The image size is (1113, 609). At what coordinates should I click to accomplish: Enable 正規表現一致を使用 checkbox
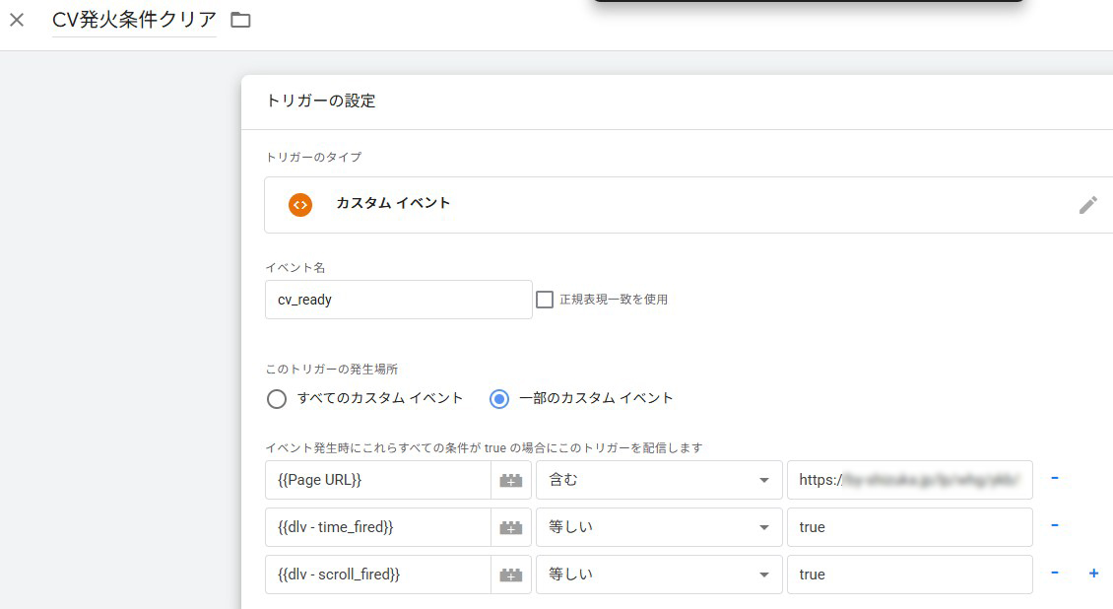[545, 300]
